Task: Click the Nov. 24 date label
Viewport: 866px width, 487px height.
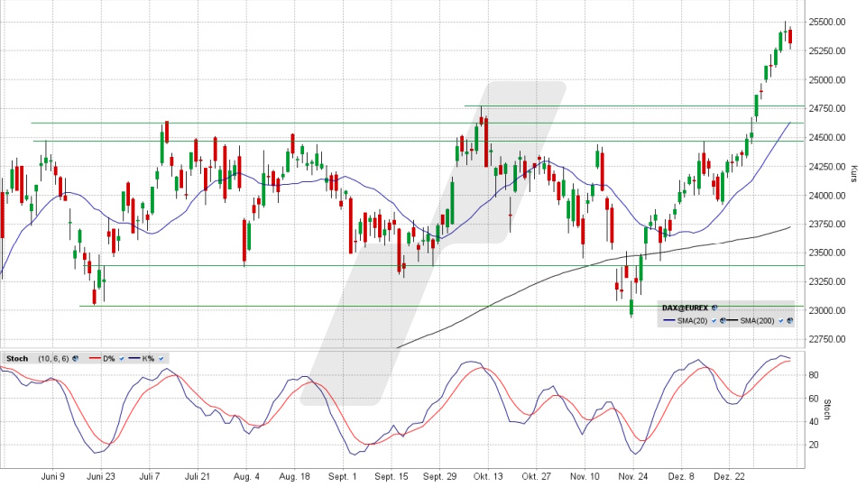Action: [633, 476]
